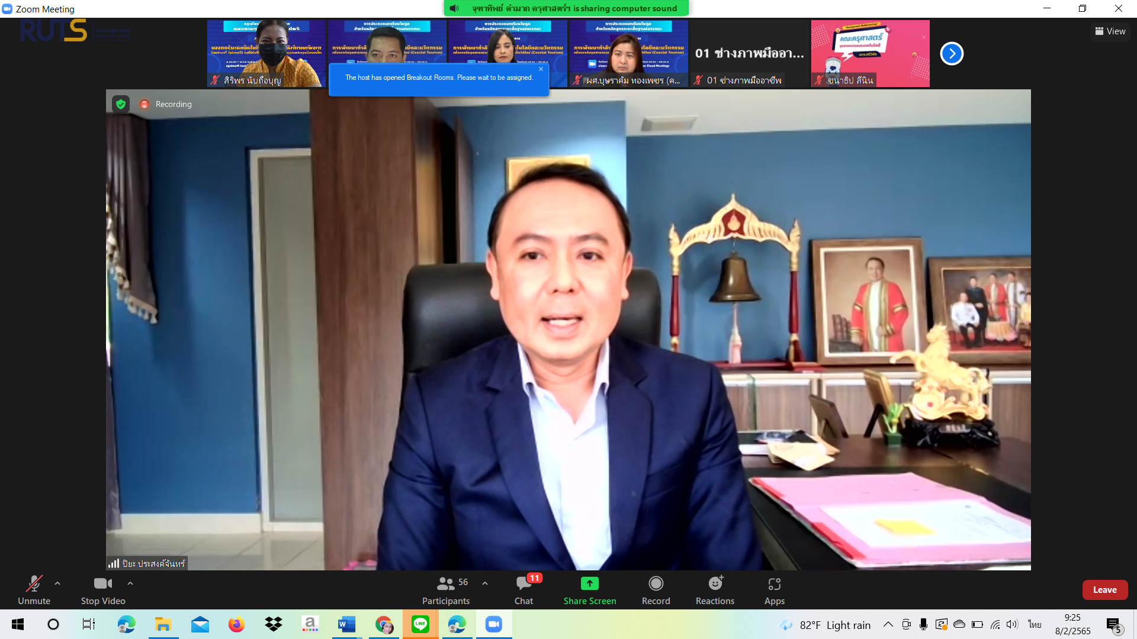This screenshot has height=639, width=1137.
Task: Click the Breakout Rooms notification message
Action: pyautogui.click(x=439, y=78)
